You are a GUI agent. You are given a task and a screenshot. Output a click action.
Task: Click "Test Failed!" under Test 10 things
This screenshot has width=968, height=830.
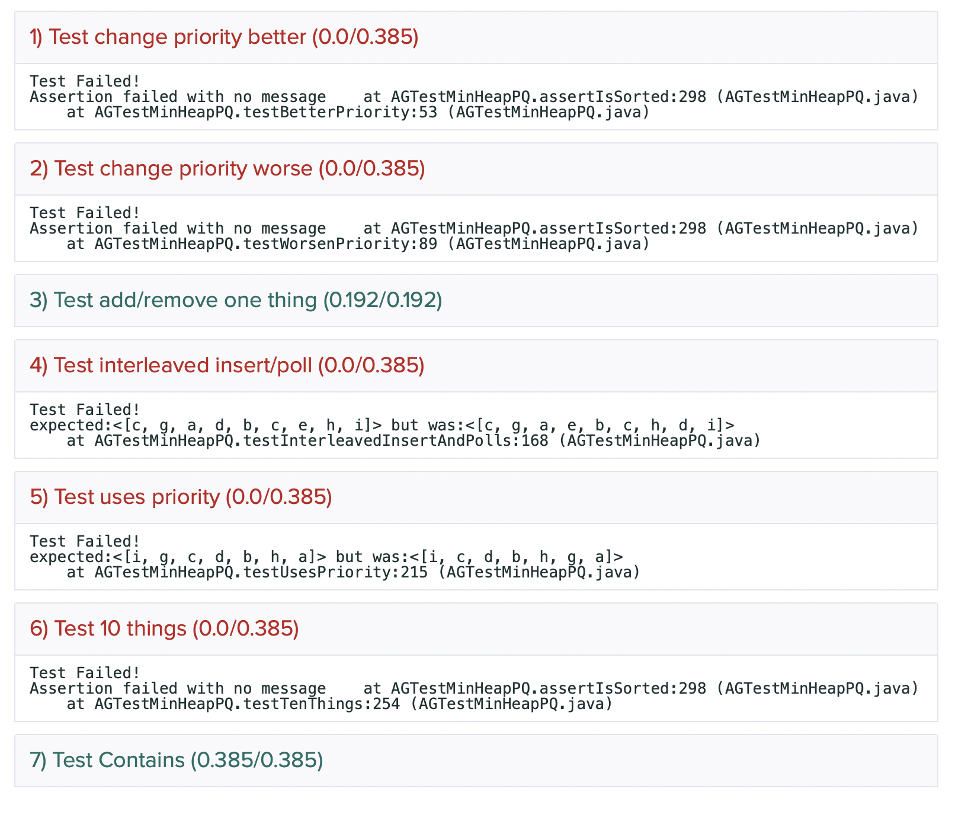click(x=85, y=673)
